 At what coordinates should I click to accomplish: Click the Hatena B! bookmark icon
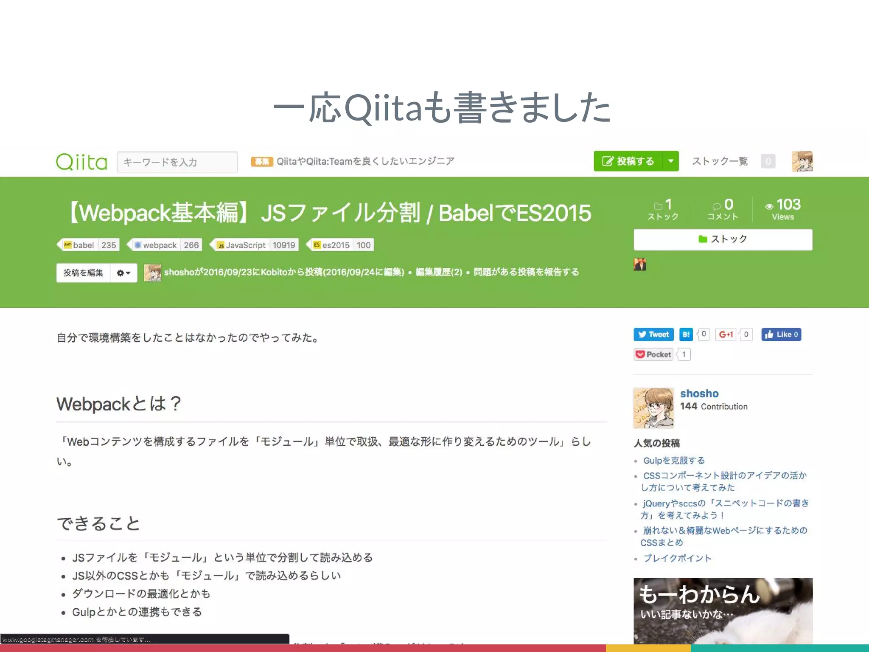coord(686,334)
